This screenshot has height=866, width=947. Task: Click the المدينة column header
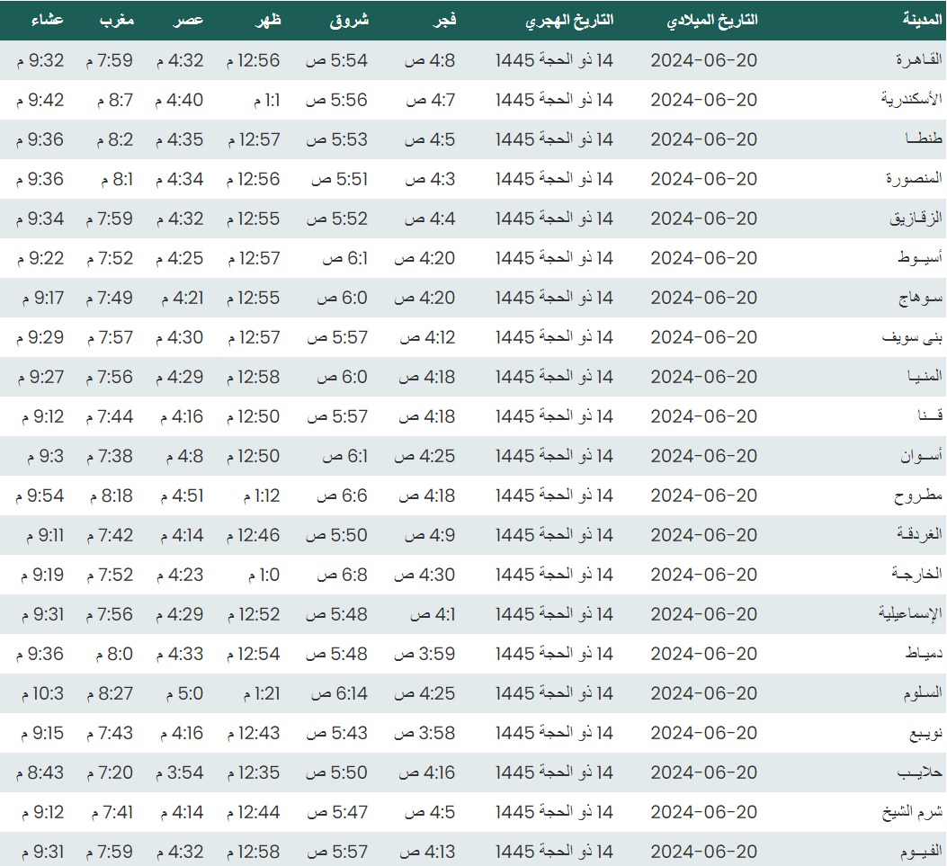point(923,20)
